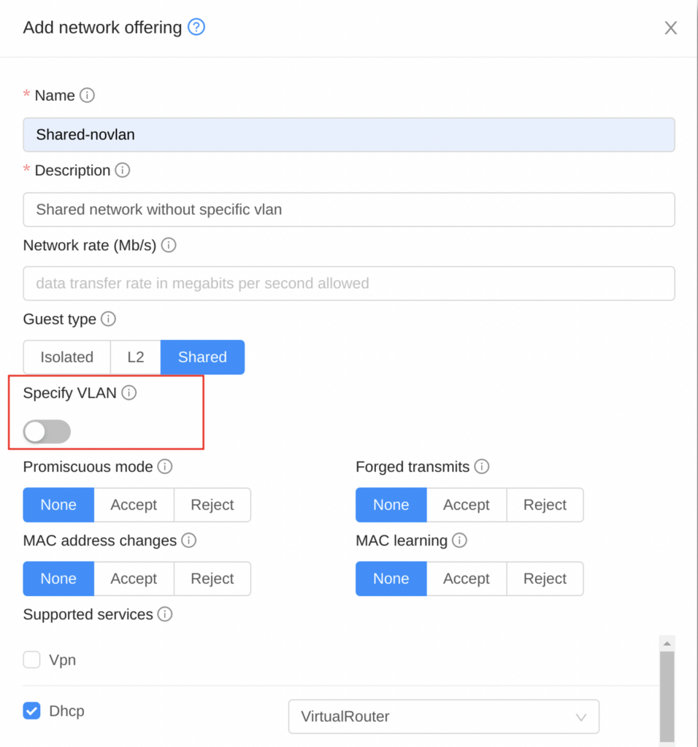Click the info icon beside Specify VLAN

129,393
